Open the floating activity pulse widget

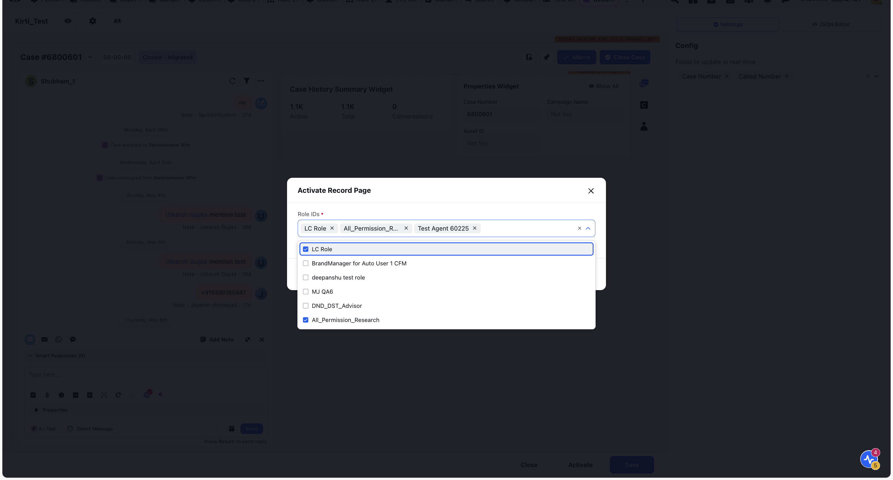868,459
